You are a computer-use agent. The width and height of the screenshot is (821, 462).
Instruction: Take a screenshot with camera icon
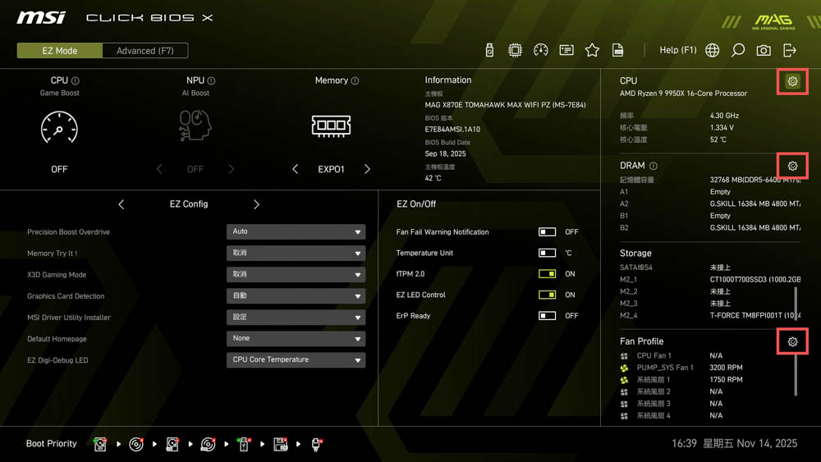tap(764, 50)
